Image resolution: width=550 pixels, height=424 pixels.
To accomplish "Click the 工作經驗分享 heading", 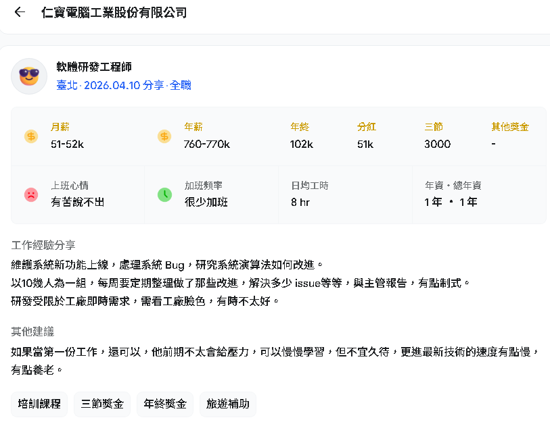I will pyautogui.click(x=43, y=245).
